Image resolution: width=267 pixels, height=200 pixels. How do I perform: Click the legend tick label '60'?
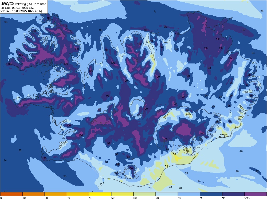[x=135, y=198]
